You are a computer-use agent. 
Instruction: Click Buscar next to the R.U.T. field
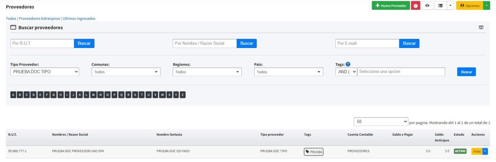pos(84,43)
